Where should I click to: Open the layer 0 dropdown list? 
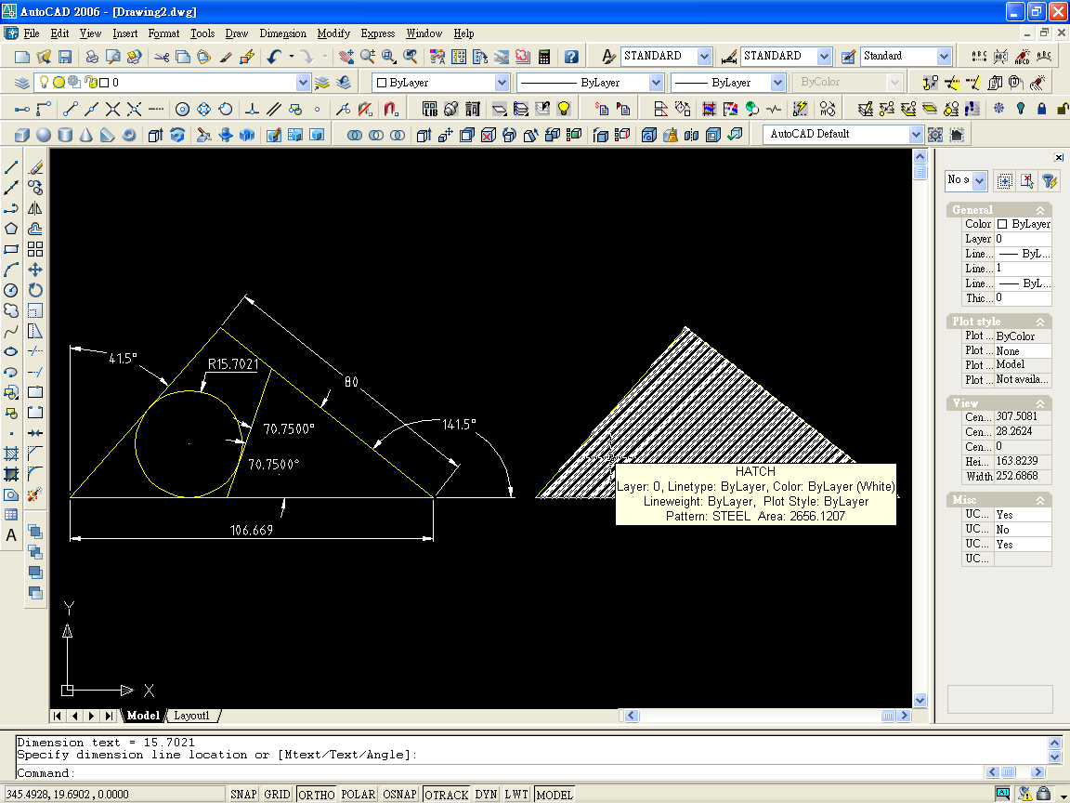(303, 83)
